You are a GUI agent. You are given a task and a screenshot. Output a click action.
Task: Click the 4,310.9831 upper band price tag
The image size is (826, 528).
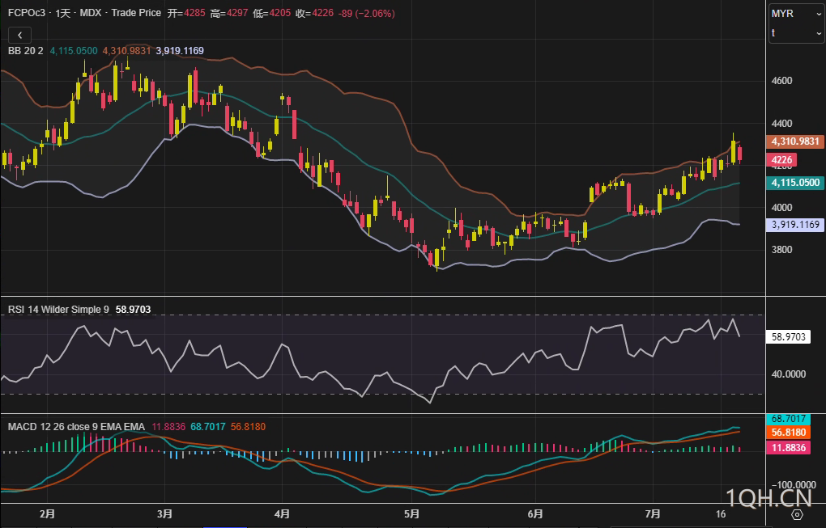point(795,142)
